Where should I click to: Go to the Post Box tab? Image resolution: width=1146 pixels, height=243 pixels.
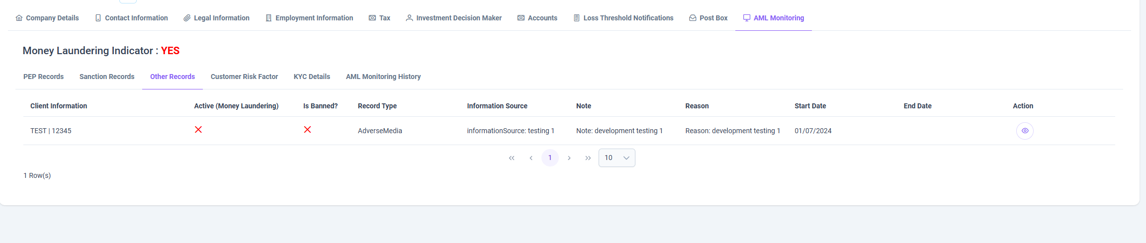[x=708, y=18]
